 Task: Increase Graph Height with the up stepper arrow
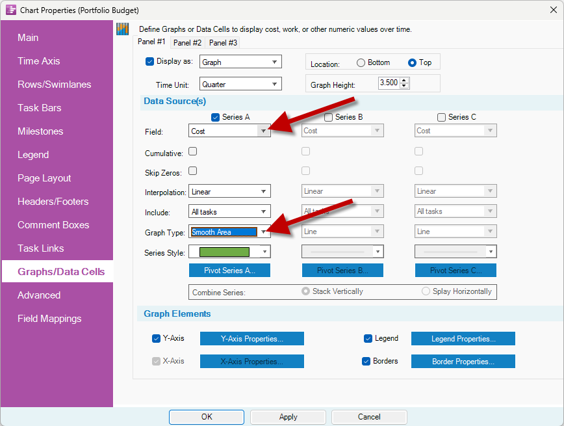[404, 80]
